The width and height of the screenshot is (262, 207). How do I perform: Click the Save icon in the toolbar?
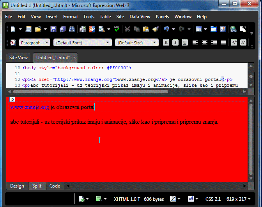53,29
